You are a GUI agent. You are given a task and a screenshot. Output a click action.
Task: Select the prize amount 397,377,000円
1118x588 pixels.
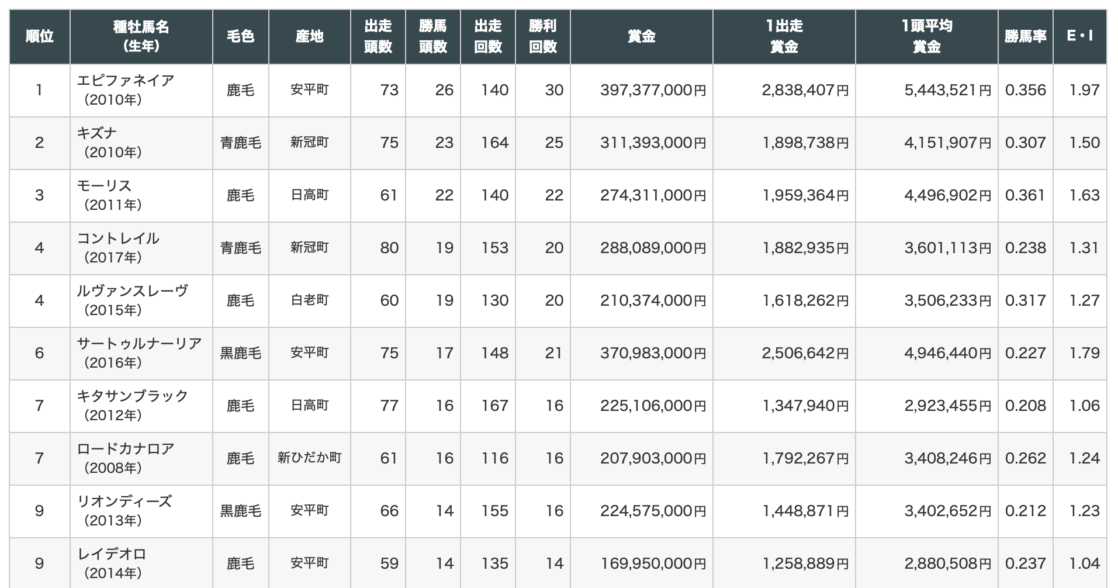pyautogui.click(x=653, y=90)
